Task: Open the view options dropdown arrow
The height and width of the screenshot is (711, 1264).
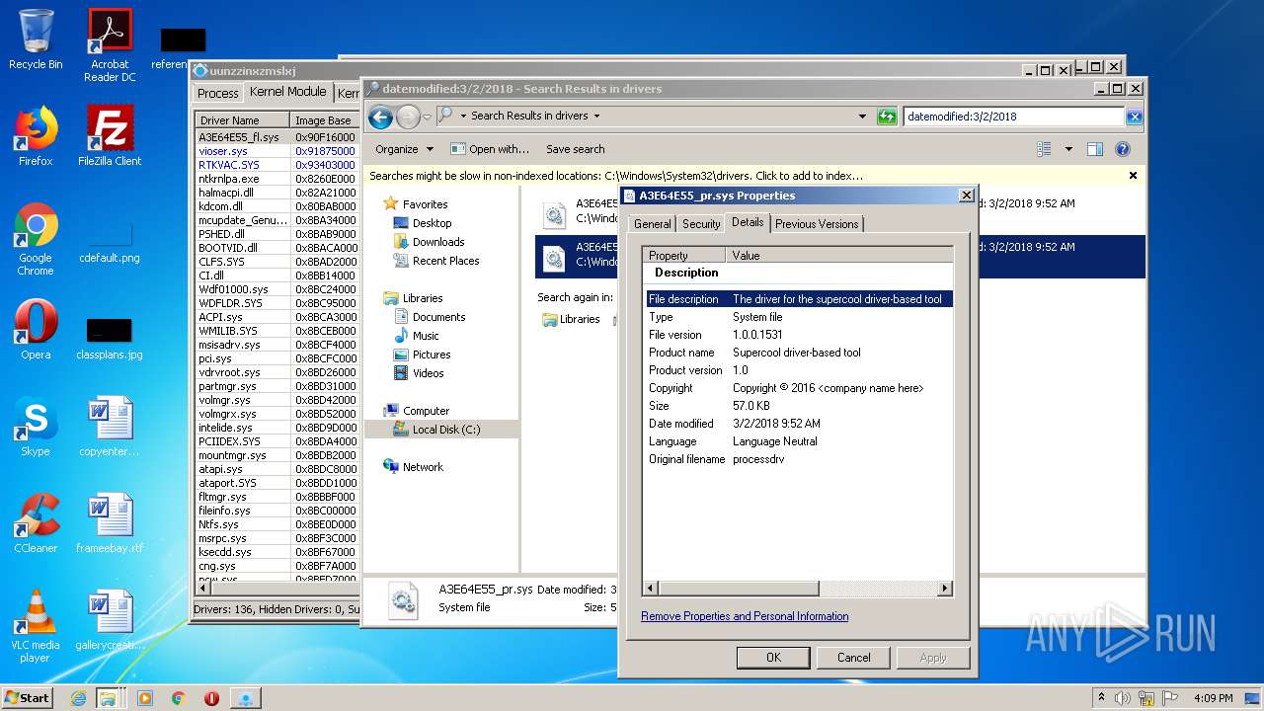Action: [1068, 149]
